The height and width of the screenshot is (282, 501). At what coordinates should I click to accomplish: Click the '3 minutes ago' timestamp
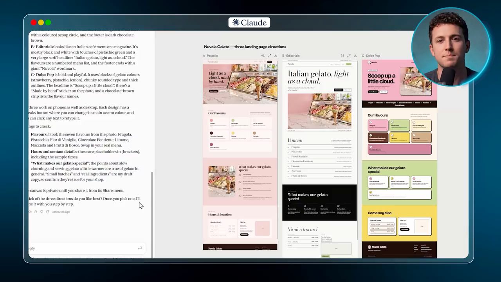point(61,212)
